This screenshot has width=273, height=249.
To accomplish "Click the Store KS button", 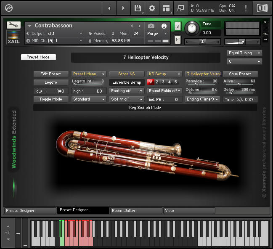I will click(127, 74).
